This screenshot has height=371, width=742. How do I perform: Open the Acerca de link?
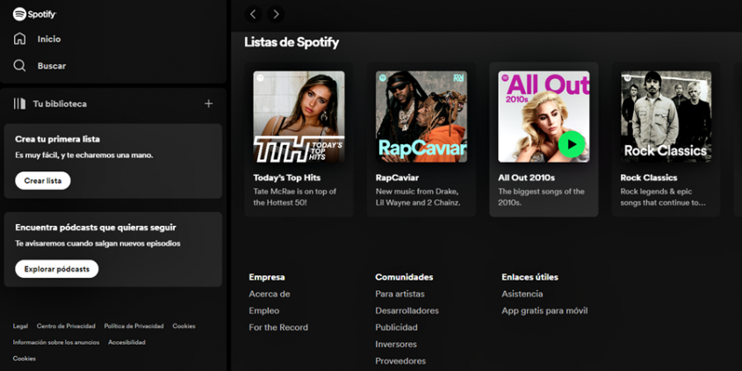(270, 294)
